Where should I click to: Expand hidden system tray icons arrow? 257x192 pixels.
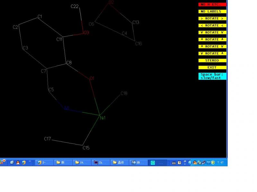[190, 163]
